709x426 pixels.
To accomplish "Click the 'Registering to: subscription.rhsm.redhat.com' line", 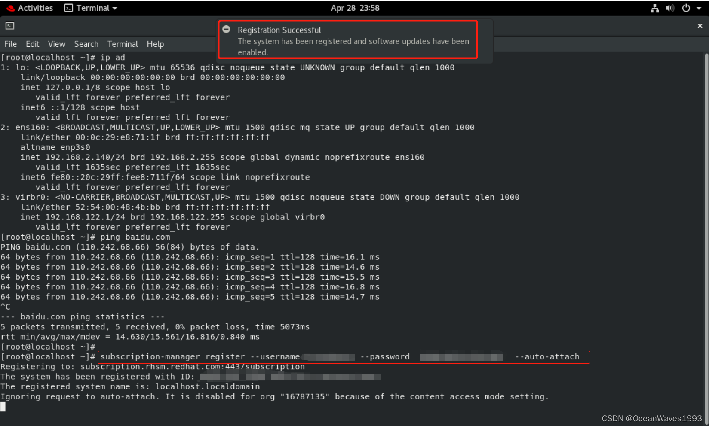I will pos(153,367).
